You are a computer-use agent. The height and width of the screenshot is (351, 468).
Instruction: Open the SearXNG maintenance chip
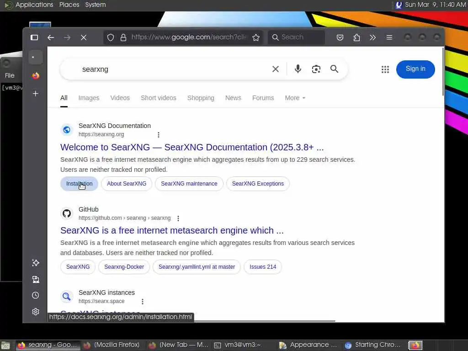pyautogui.click(x=189, y=184)
